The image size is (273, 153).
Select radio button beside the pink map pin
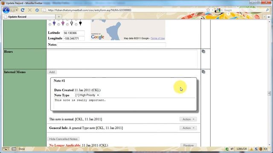coord(59,25)
